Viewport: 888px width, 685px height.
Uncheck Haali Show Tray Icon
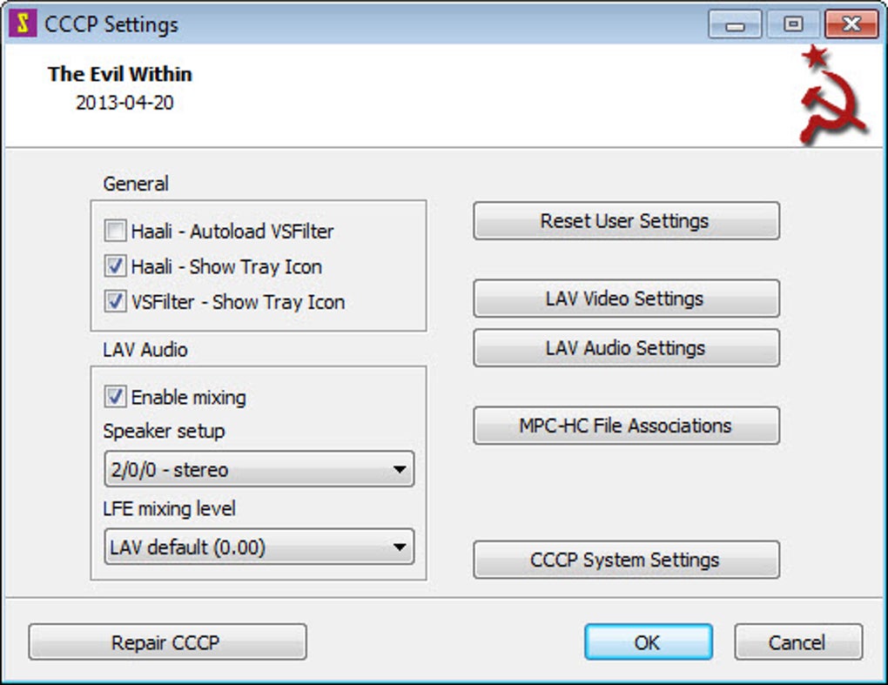coord(115,266)
